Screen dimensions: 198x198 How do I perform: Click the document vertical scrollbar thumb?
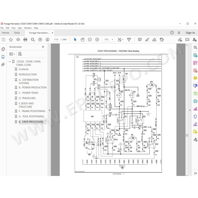pyautogui.click(x=187, y=135)
